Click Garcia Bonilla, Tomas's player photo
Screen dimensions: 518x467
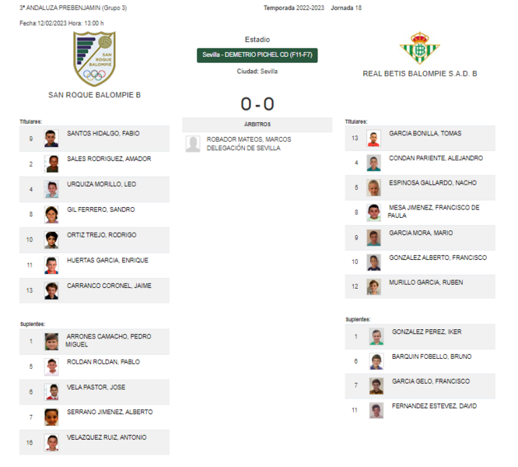373,138
